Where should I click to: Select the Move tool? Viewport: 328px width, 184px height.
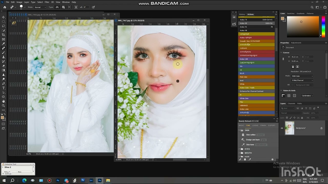pos(3,17)
